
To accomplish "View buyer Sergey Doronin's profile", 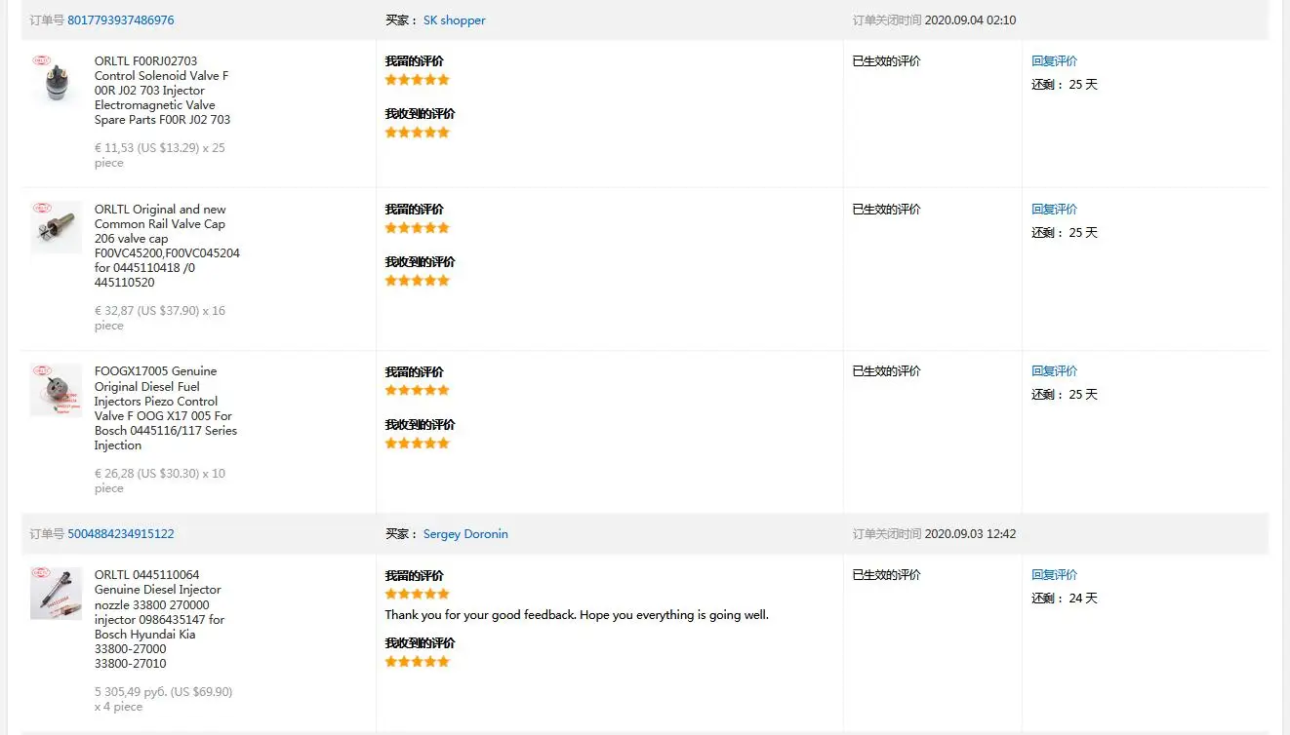I will pyautogui.click(x=465, y=534).
